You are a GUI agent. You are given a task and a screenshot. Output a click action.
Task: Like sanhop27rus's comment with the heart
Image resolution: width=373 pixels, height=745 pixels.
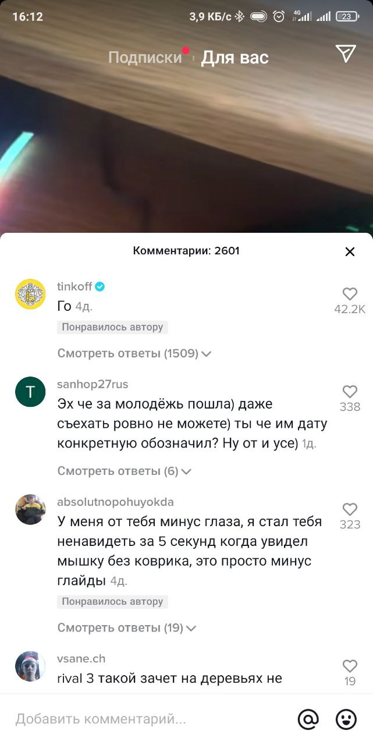(x=350, y=391)
